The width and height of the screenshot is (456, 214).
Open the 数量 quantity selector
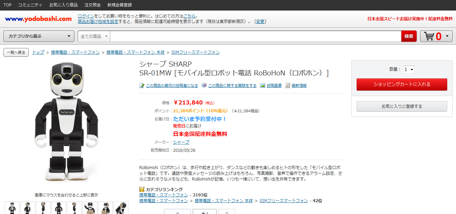[x=409, y=69]
